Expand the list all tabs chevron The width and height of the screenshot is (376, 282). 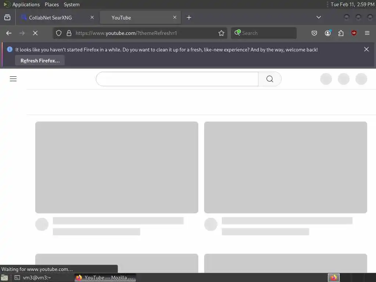click(x=319, y=17)
